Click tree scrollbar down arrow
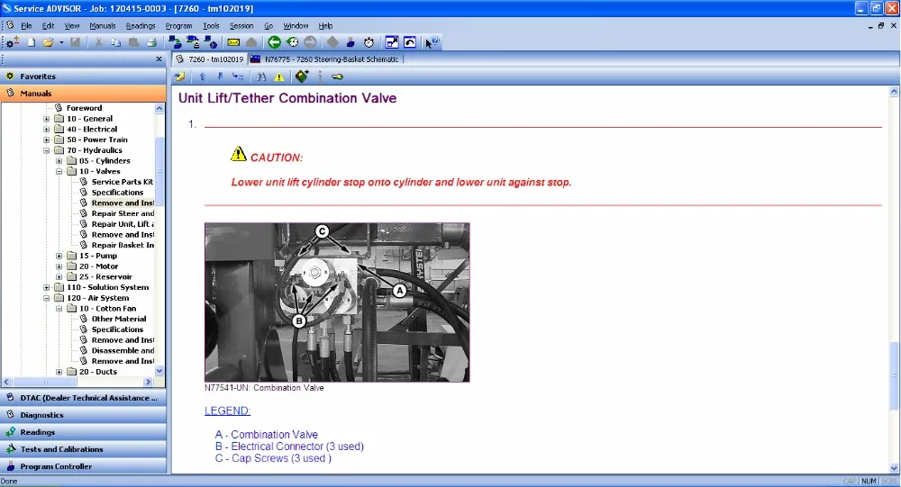This screenshot has height=487, width=901. coord(159,371)
